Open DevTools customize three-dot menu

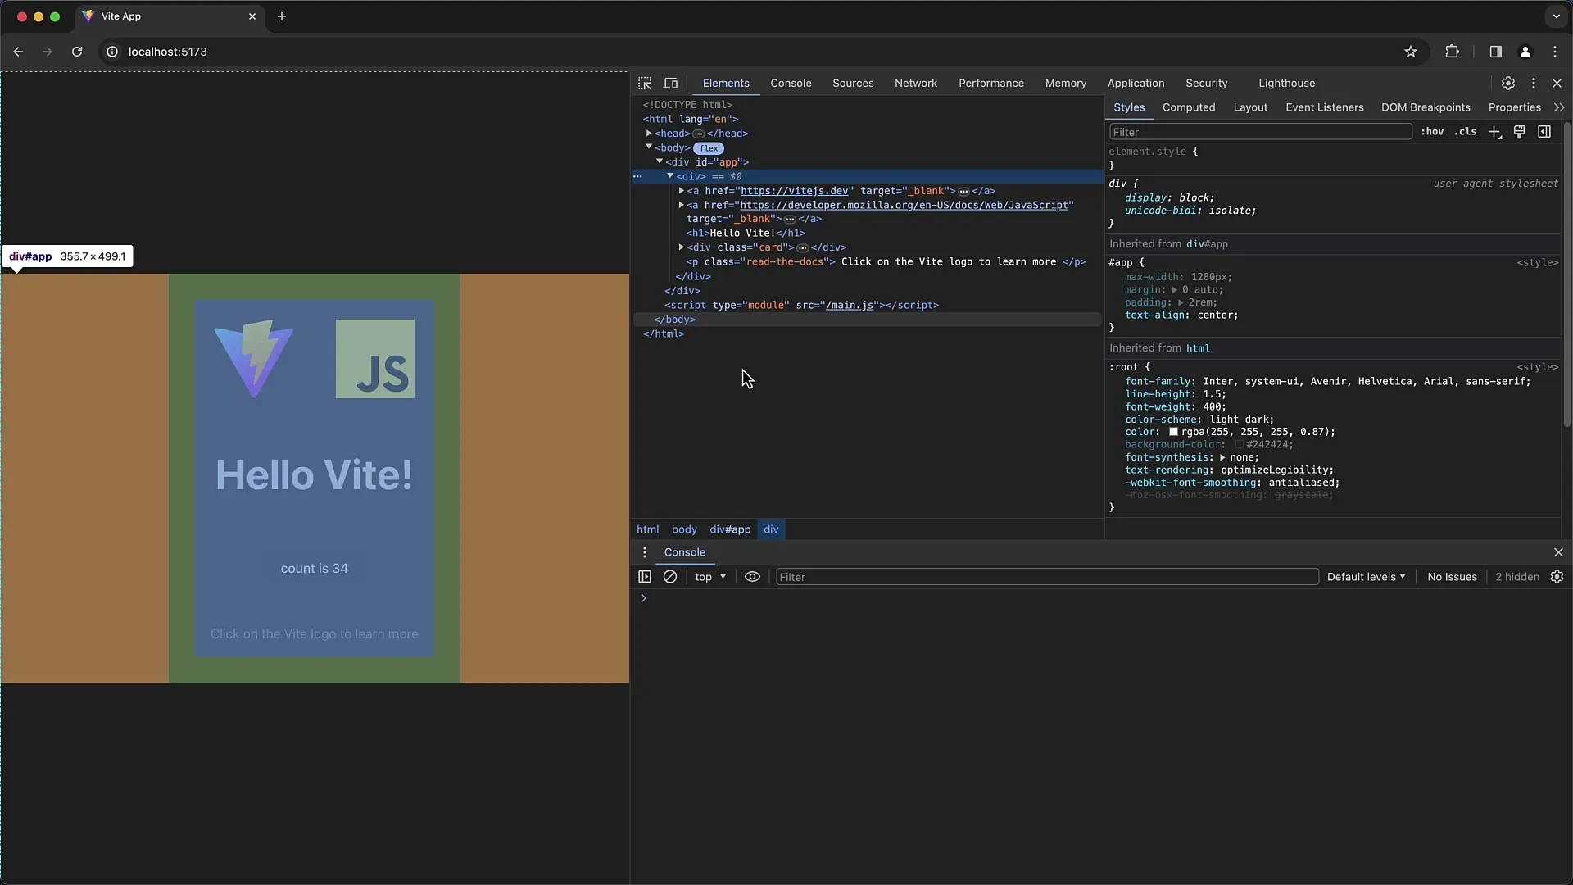pos(1534,84)
